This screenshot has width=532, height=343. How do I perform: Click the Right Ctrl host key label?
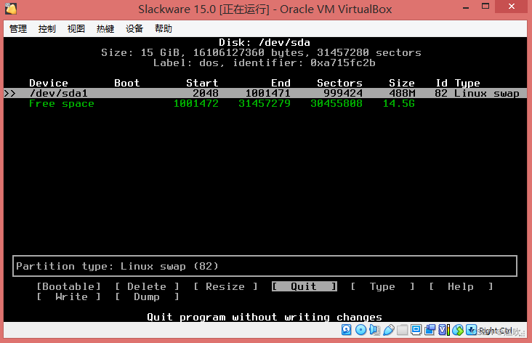(x=495, y=331)
